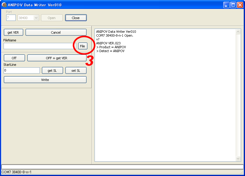Expand the 38400 baud rate dropdown
This screenshot has height=176, width=245.
(x=36, y=18)
